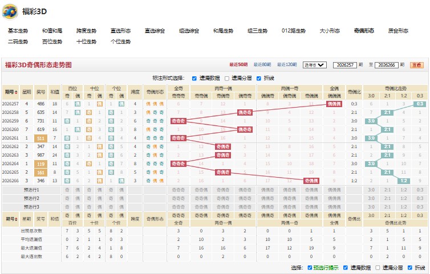The width and height of the screenshot is (430, 274).
Task: Toggle the 预选行提示 checkbox at the bottom
Action: 310,268
